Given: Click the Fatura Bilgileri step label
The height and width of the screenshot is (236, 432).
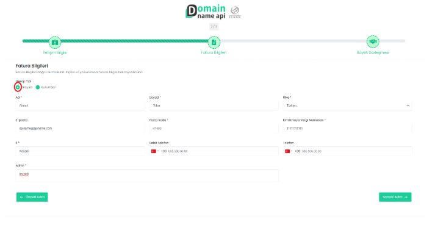Looking at the screenshot, I should [x=214, y=52].
